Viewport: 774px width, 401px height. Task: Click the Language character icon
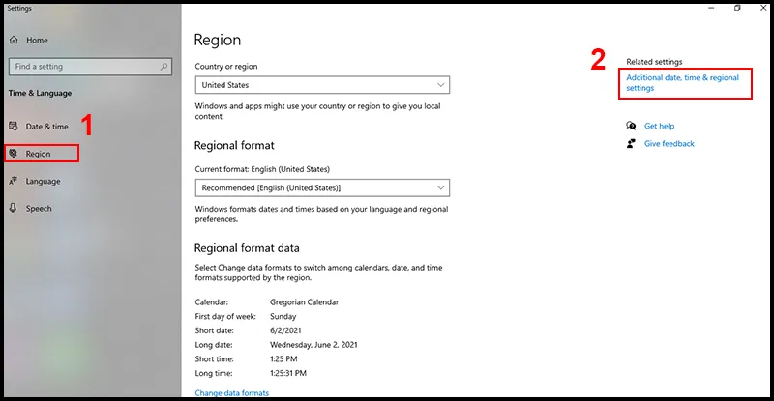(x=14, y=181)
